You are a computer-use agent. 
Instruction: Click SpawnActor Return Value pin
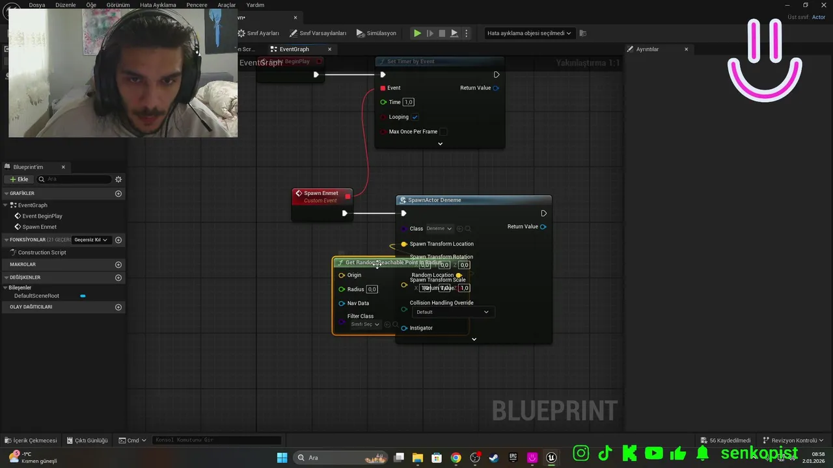tap(543, 227)
